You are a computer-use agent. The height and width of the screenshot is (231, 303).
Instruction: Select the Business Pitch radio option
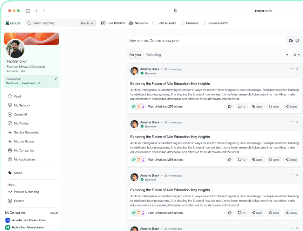[x=204, y=23]
